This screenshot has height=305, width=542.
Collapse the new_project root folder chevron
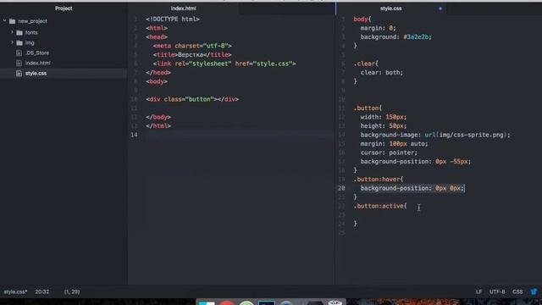[5, 21]
